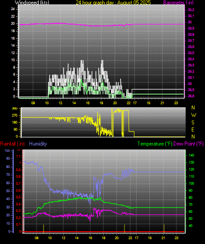Click hour label "19" under the humidity chart
205x244 pixels.
150,238
